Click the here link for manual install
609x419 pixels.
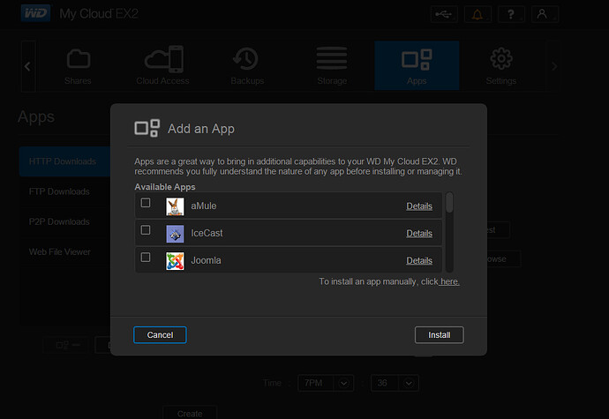click(449, 281)
